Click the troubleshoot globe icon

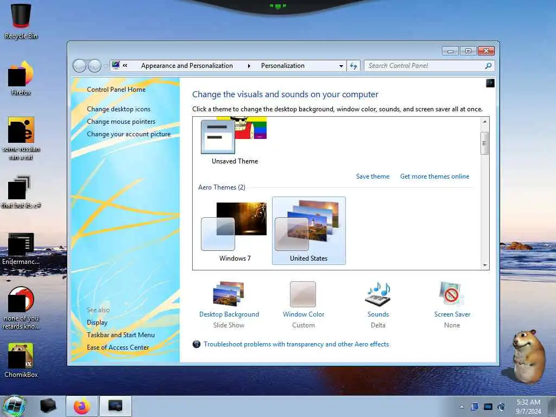[x=197, y=344]
